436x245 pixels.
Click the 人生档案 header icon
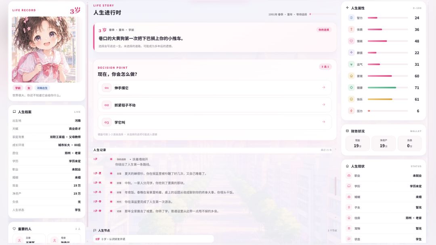point(14,112)
